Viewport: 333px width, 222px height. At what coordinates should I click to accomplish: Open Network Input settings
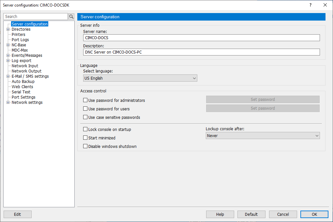pos(25,66)
